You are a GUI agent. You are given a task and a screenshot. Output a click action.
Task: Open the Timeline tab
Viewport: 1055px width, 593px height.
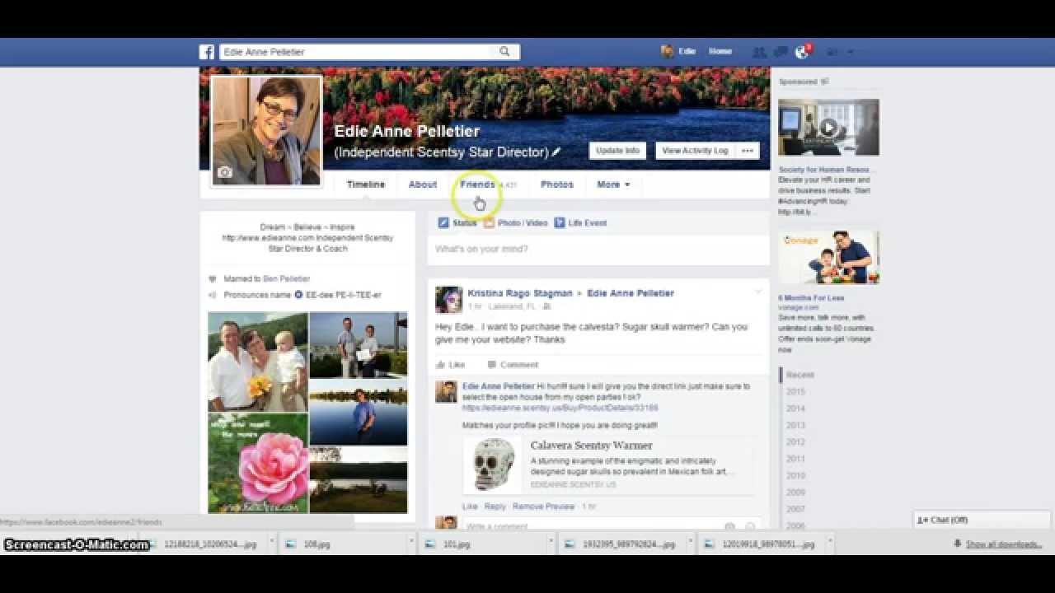pyautogui.click(x=366, y=184)
